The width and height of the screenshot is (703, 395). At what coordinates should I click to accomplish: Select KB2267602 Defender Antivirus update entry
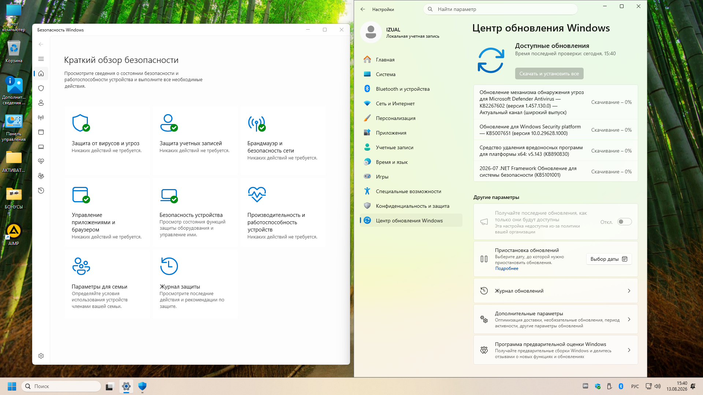(x=555, y=102)
